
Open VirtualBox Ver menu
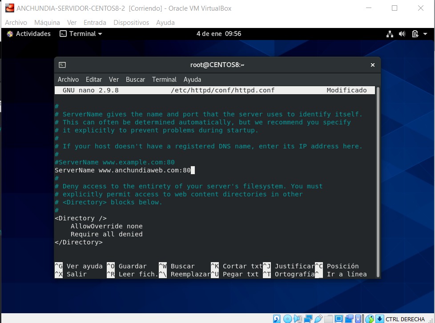point(72,23)
